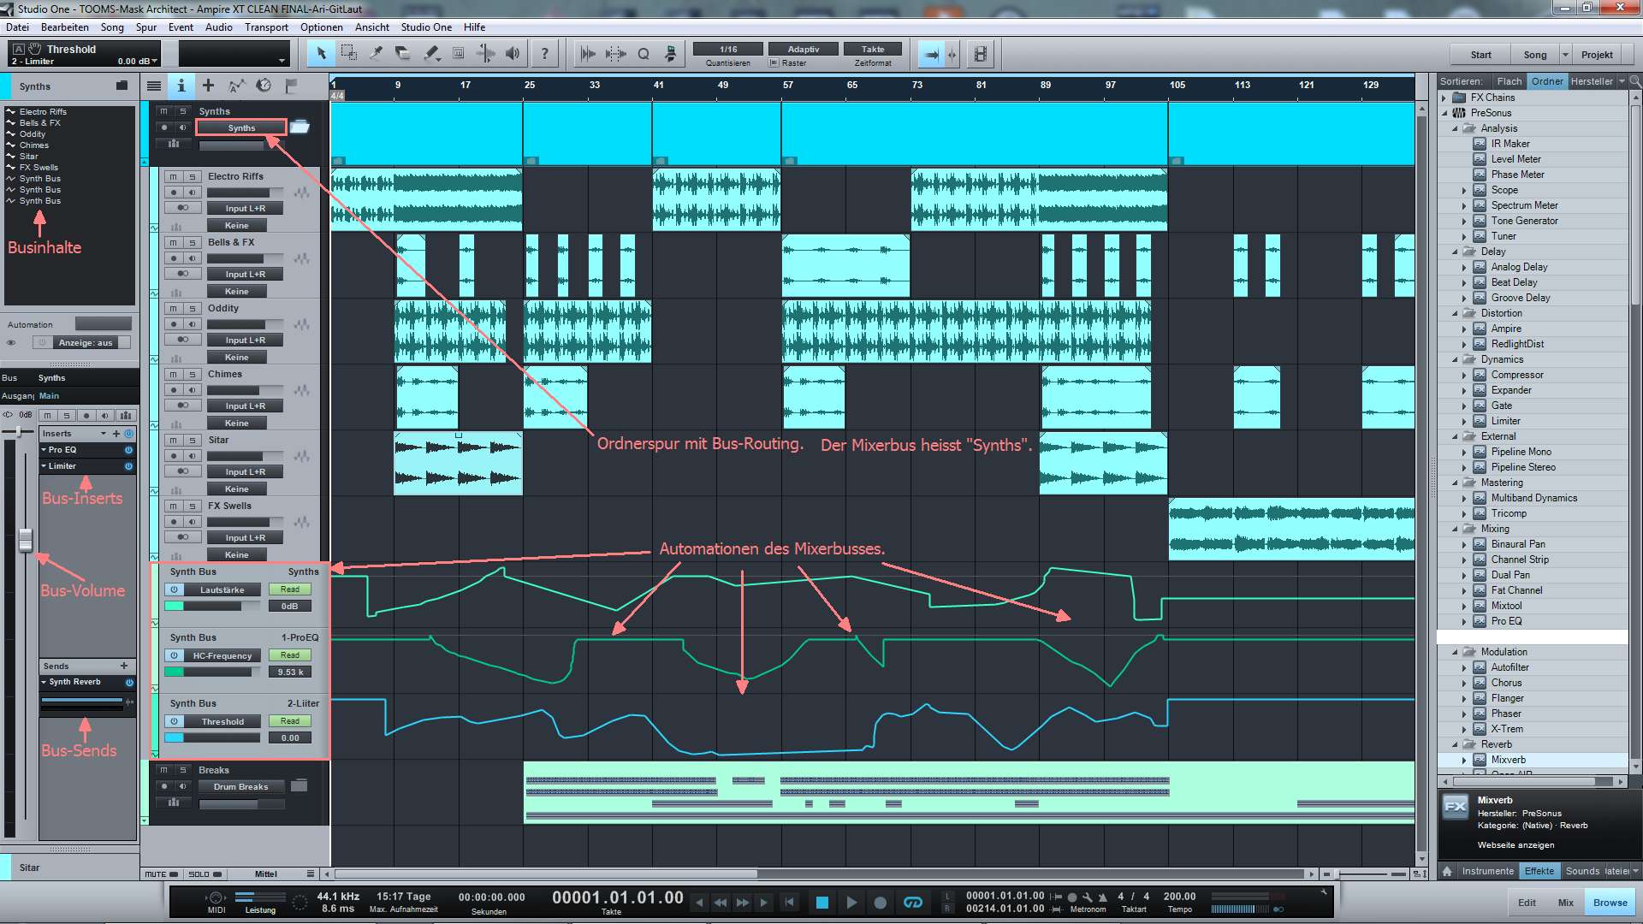This screenshot has width=1643, height=924.
Task: Switch browser to Effekte tab
Action: [x=1539, y=871]
